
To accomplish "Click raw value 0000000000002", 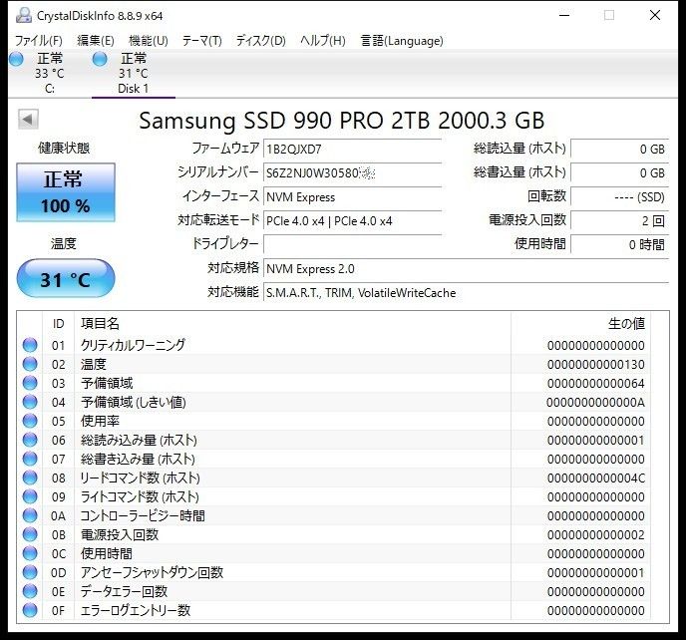I will pyautogui.click(x=596, y=535).
